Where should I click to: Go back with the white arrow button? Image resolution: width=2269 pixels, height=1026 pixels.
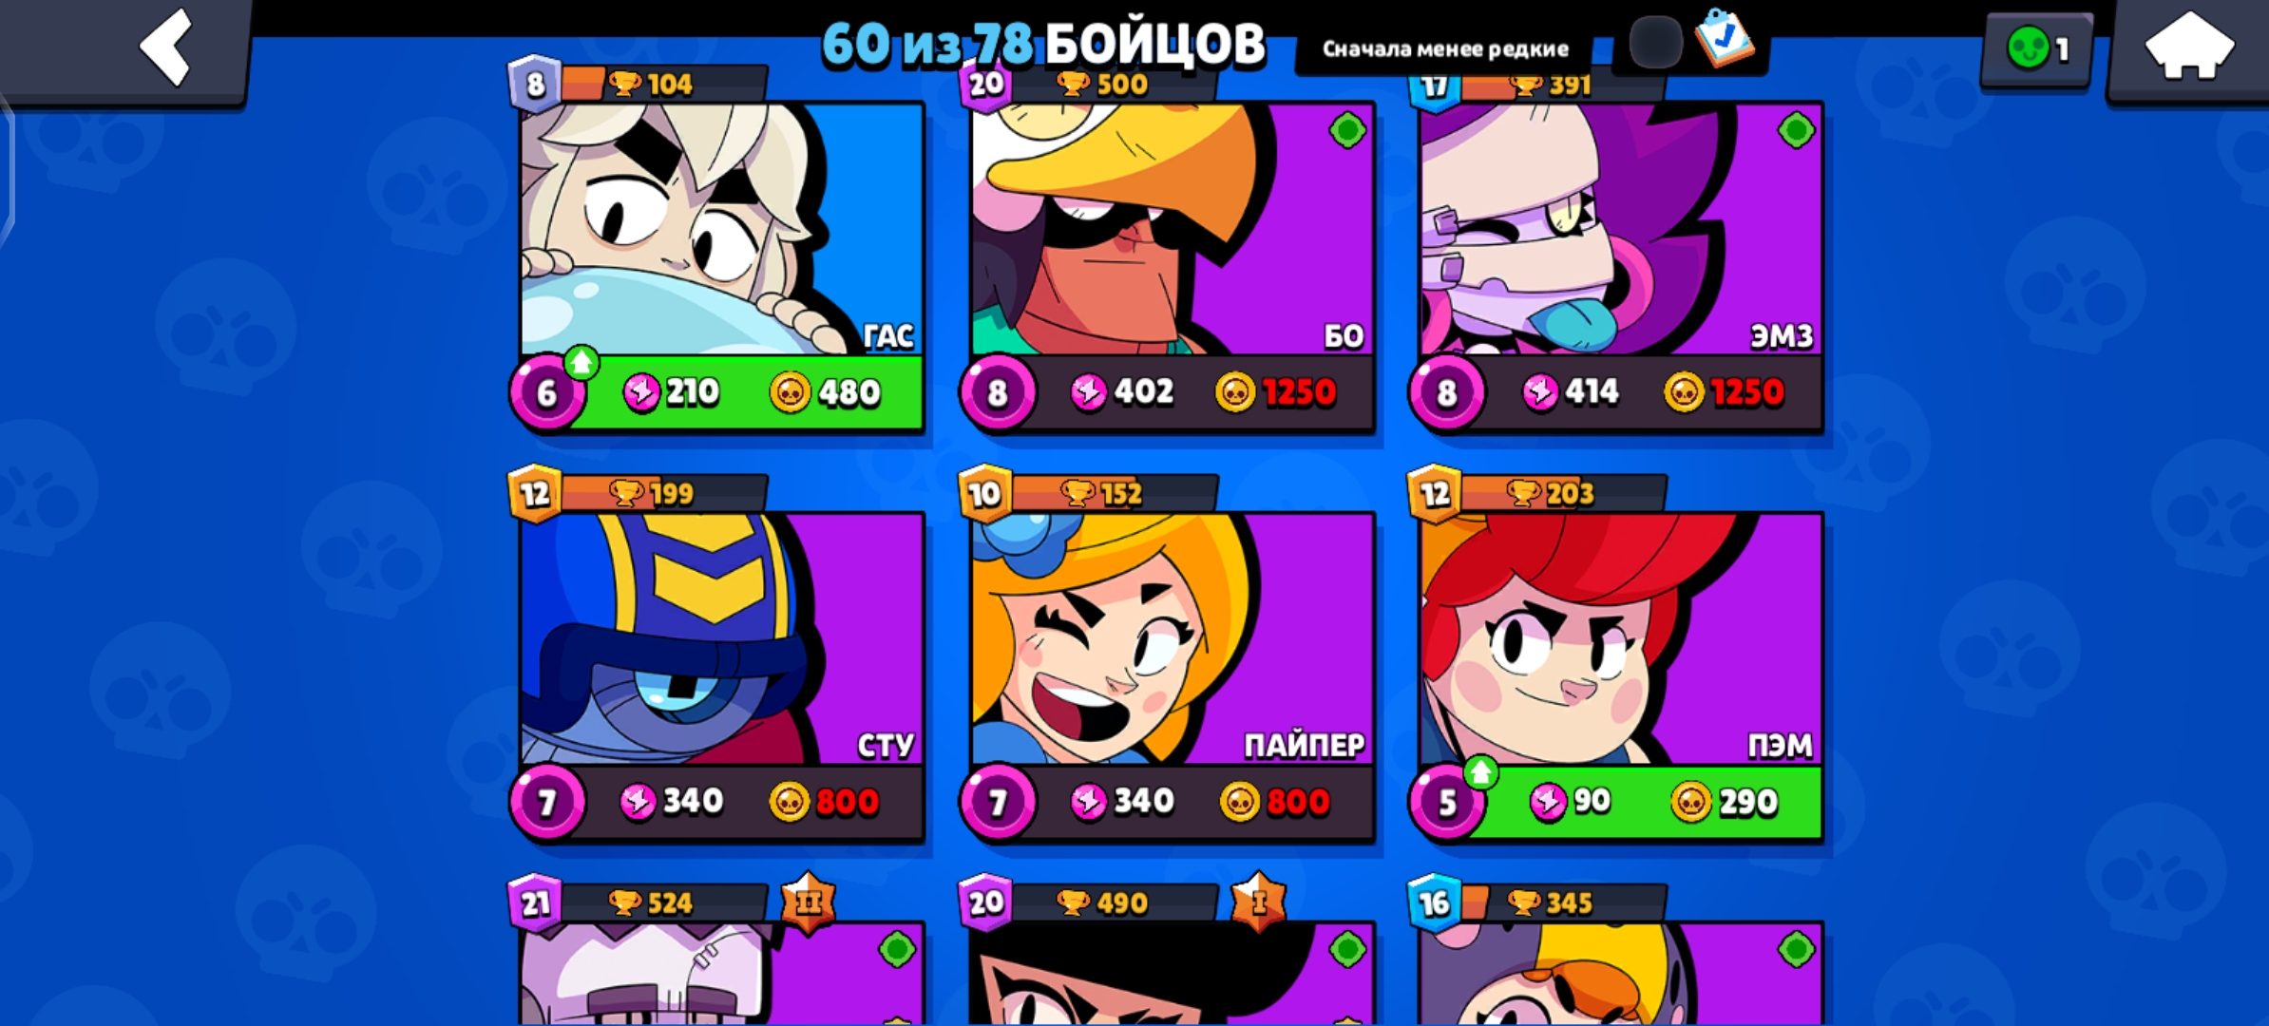click(x=166, y=46)
